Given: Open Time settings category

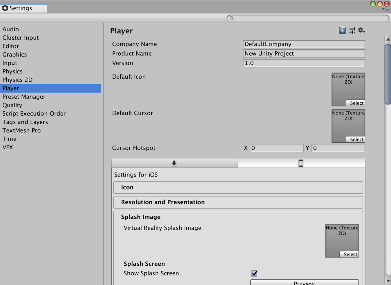Looking at the screenshot, I should (50, 139).
